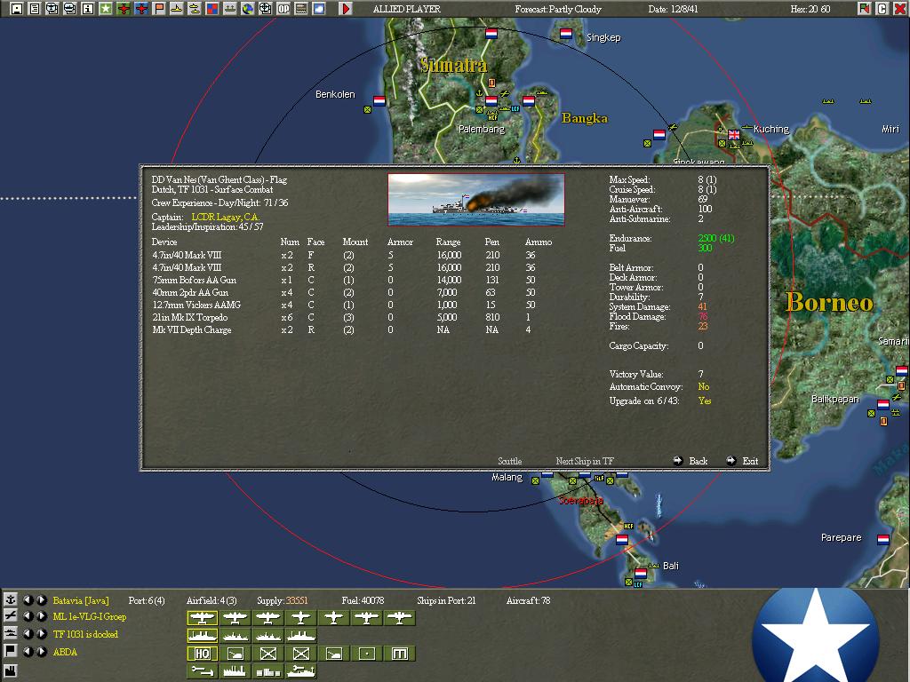This screenshot has height=682, width=910.
Task: Click the wrench repair icon in bottom row
Action: point(202,671)
